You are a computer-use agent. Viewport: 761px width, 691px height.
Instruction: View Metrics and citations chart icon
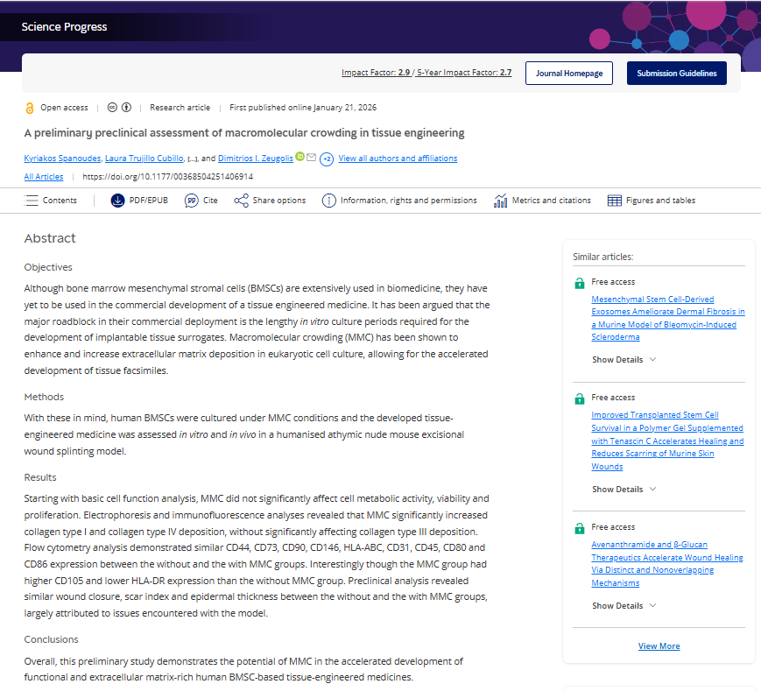[501, 201]
